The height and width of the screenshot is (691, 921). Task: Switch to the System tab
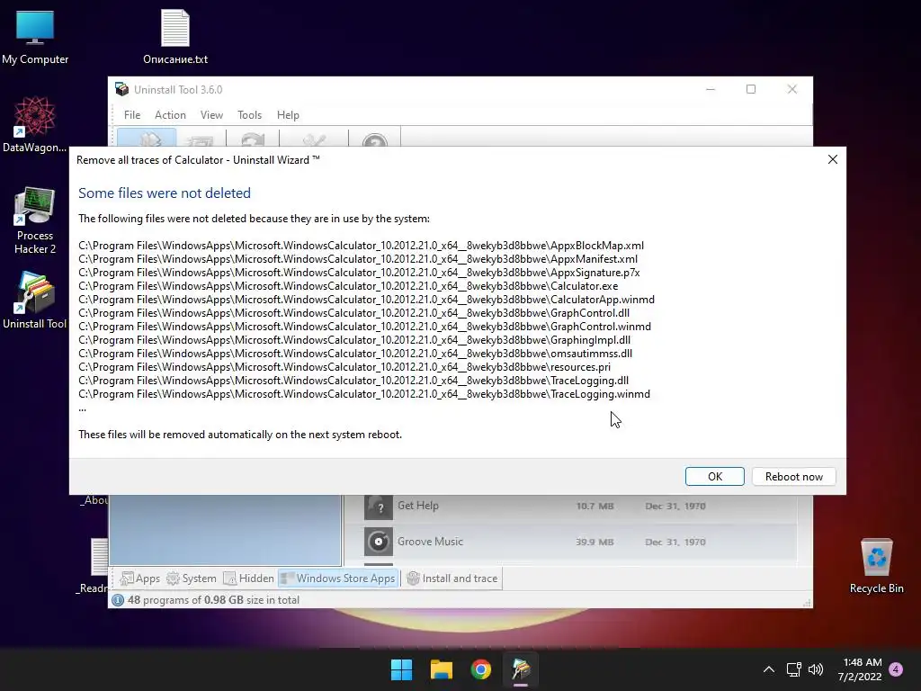click(x=192, y=579)
